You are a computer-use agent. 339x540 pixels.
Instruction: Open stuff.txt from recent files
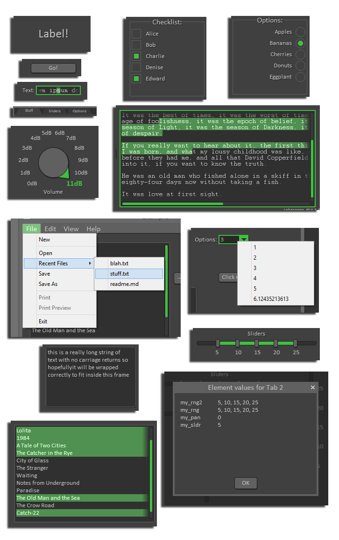[129, 273]
